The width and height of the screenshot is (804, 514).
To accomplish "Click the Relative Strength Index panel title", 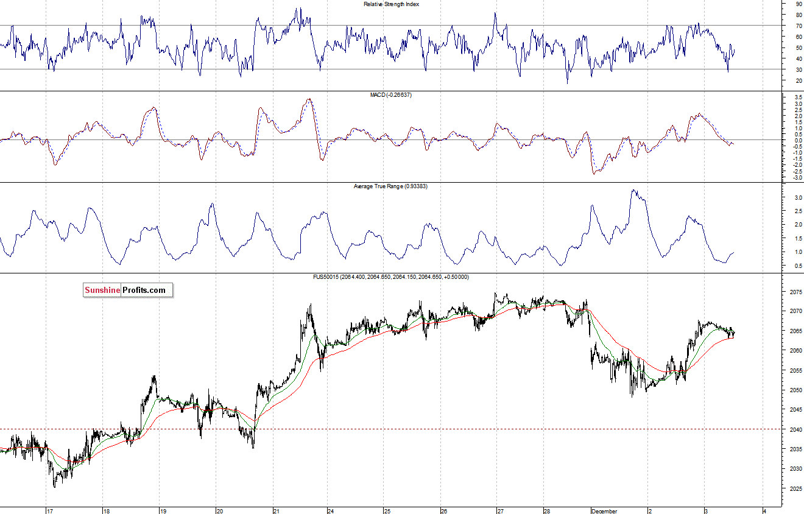I will 392,4.
